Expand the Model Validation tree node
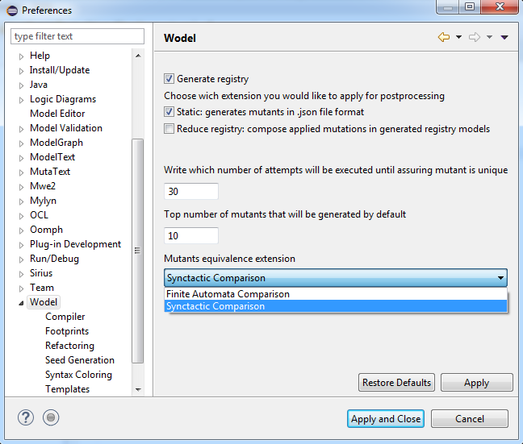The width and height of the screenshot is (523, 444). (x=21, y=129)
